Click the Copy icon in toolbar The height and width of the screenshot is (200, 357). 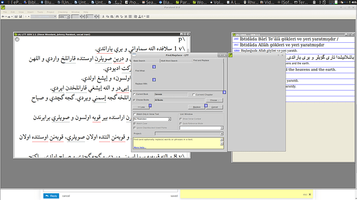click(x=108, y=16)
